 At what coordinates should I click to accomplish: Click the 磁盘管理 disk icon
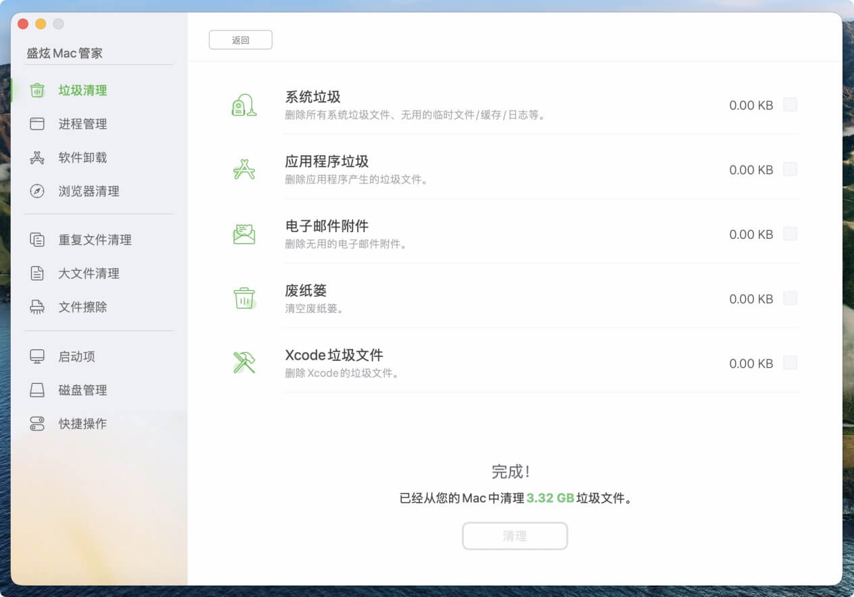click(38, 390)
